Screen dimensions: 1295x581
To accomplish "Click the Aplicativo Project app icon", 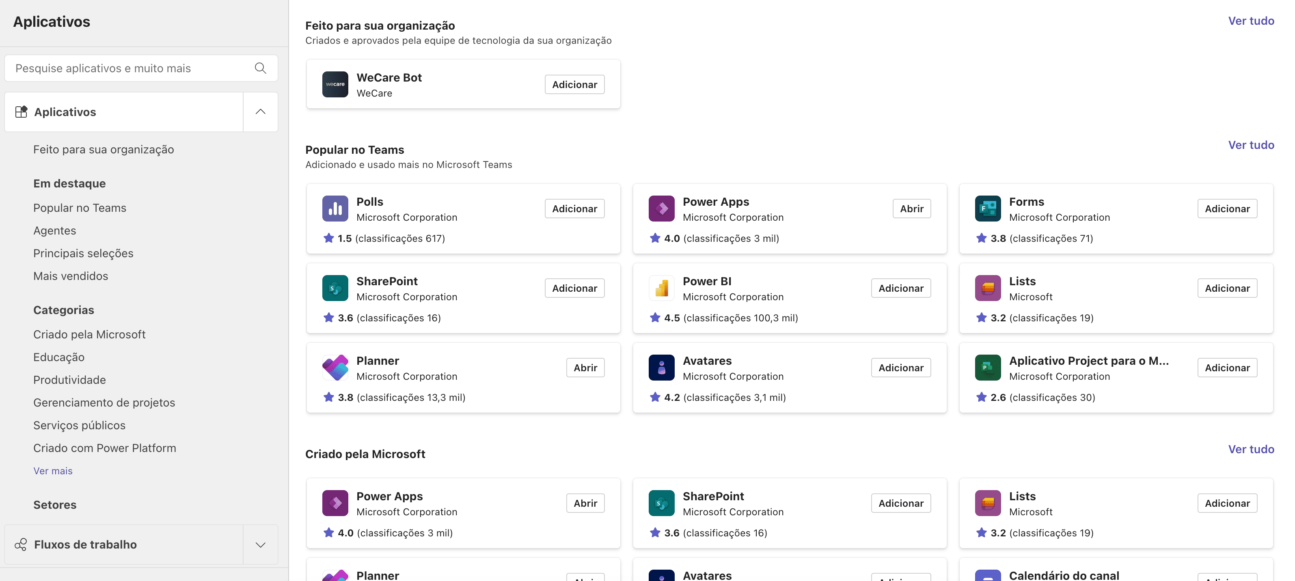I will click(x=987, y=368).
